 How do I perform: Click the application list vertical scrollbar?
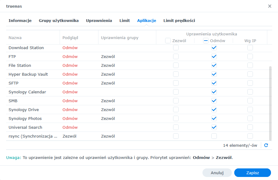pos(270,102)
